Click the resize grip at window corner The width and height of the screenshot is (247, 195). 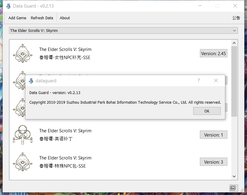coord(242,190)
